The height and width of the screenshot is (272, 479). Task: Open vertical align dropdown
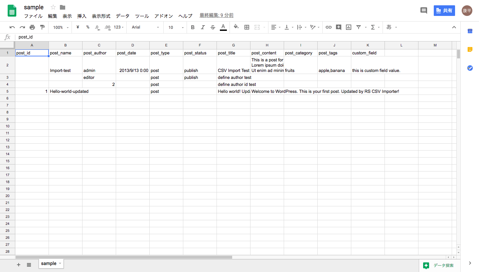click(289, 27)
